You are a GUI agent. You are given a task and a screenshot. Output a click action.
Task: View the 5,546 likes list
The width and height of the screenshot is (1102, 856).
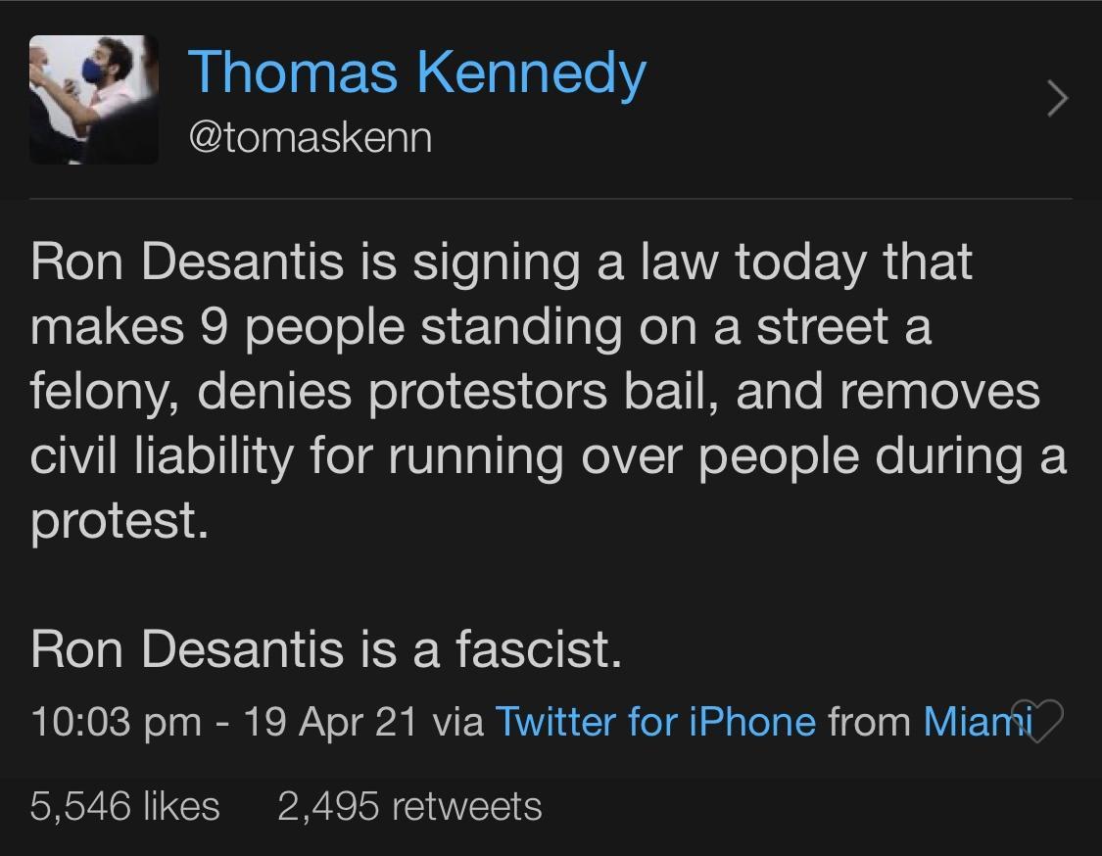[124, 807]
